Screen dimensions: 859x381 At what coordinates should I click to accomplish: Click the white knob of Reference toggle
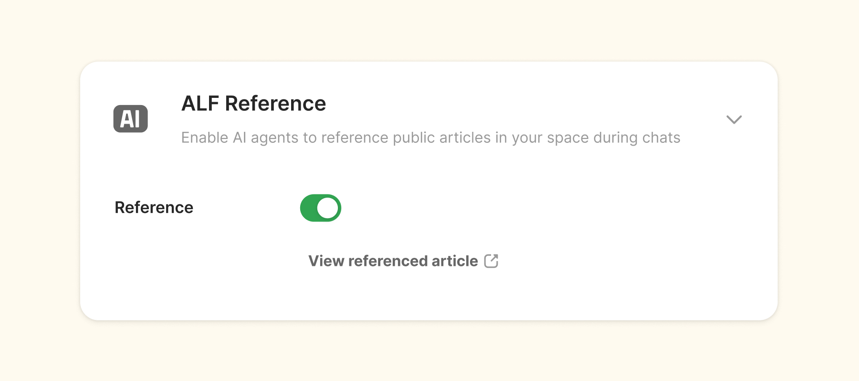coord(328,208)
